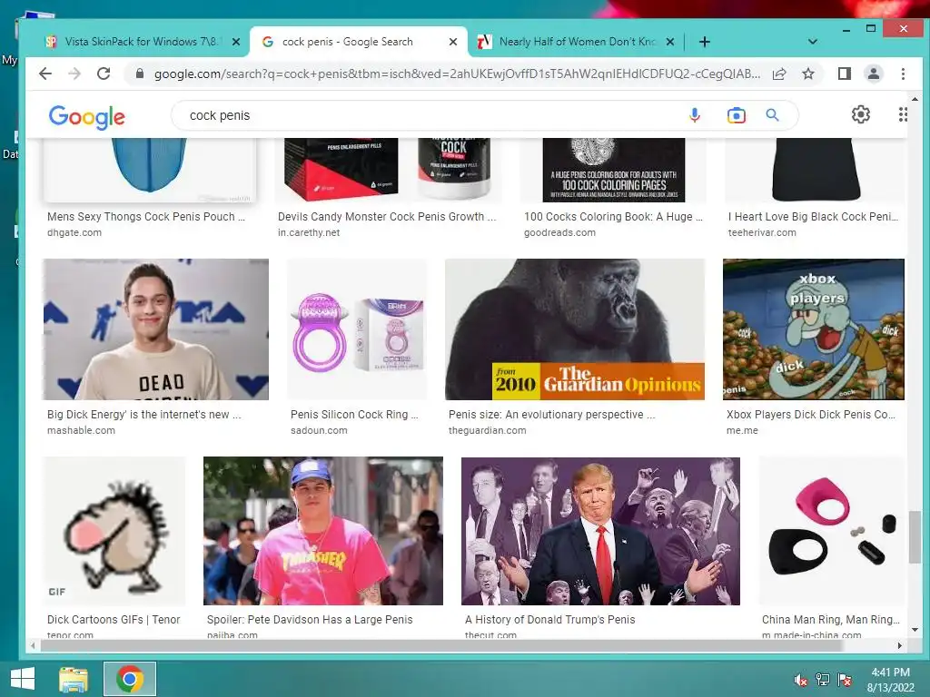Click the horizontal scrollbar left arrow
The width and height of the screenshot is (930, 697).
pyautogui.click(x=34, y=645)
